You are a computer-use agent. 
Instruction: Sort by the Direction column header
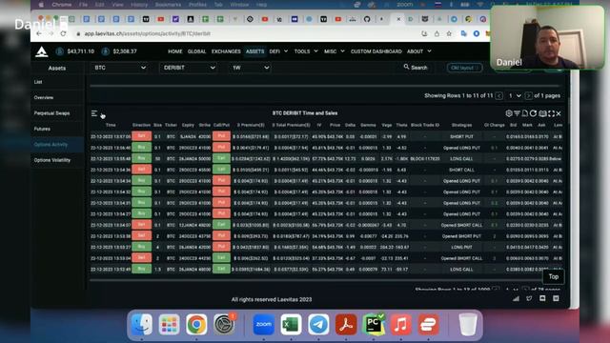pyautogui.click(x=141, y=125)
